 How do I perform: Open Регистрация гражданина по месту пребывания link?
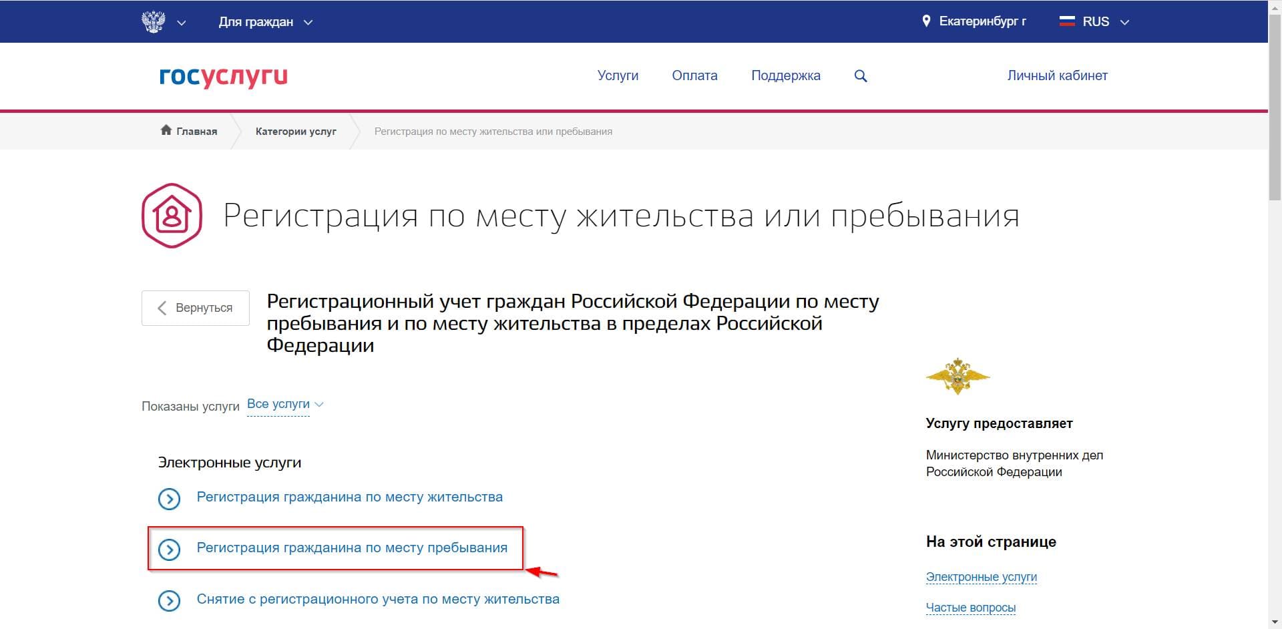click(x=352, y=548)
